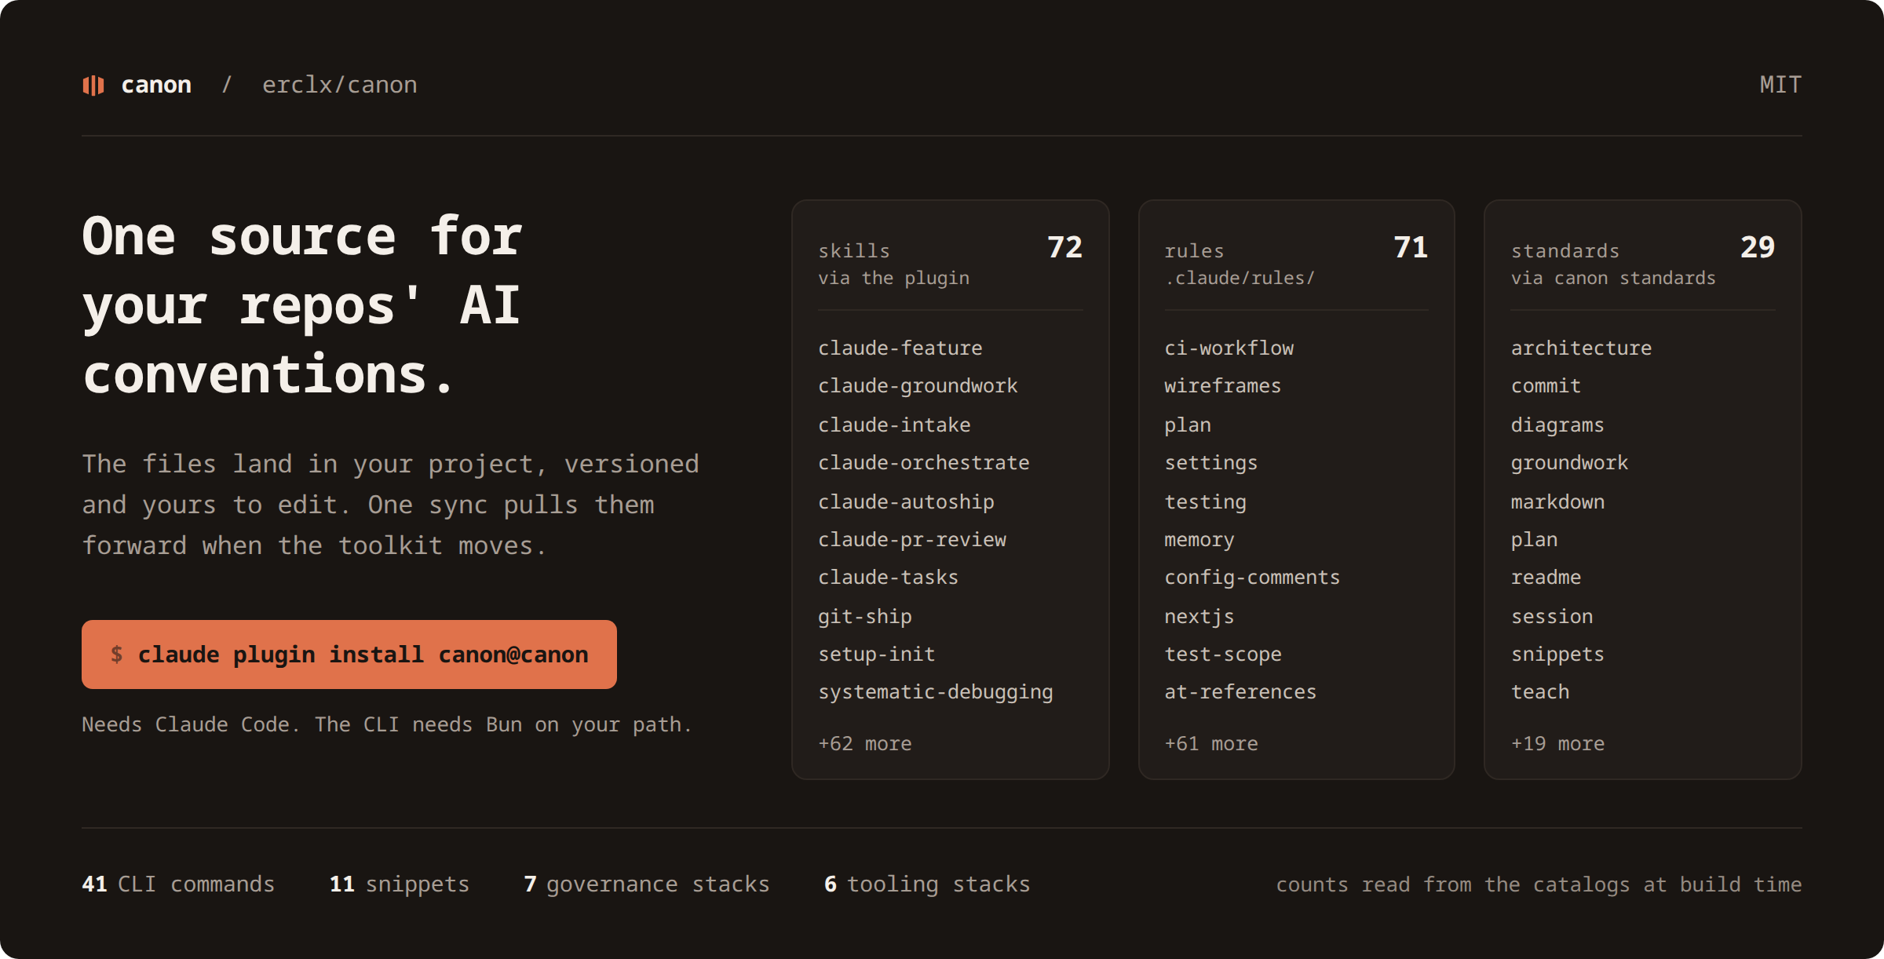Select claude-groundwork skill entry
The height and width of the screenshot is (959, 1884).
pyautogui.click(x=918, y=386)
